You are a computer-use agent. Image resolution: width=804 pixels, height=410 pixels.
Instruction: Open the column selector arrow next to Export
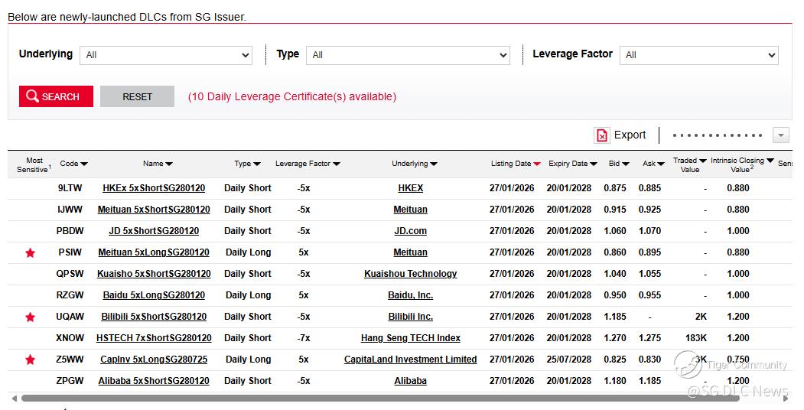780,135
